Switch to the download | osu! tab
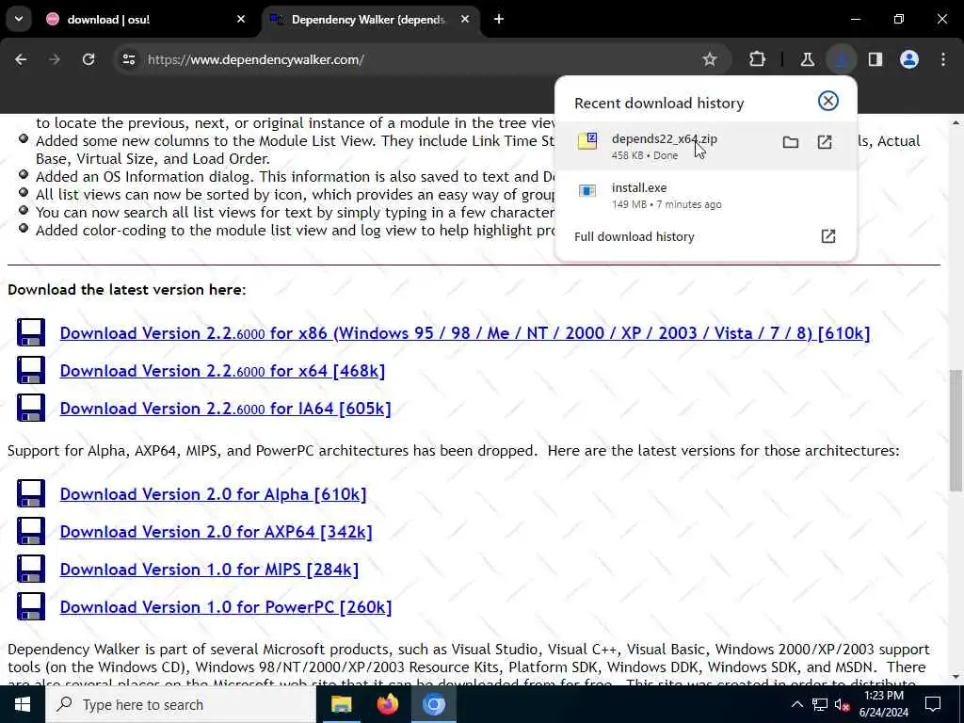The image size is (964, 723). (146, 19)
